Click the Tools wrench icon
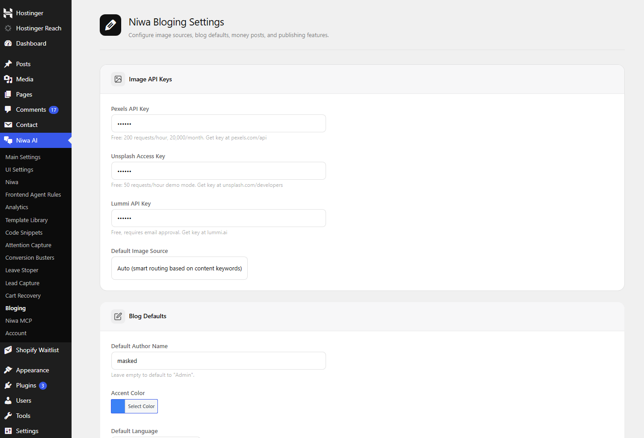This screenshot has width=644, height=438. coord(8,416)
